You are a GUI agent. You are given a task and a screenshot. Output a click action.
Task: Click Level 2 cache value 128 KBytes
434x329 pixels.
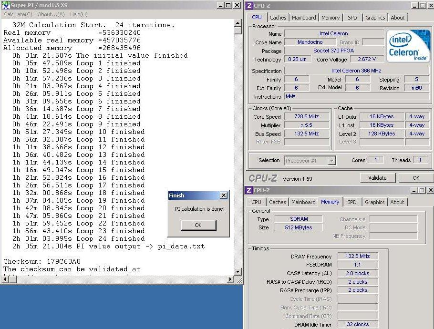click(x=382, y=134)
